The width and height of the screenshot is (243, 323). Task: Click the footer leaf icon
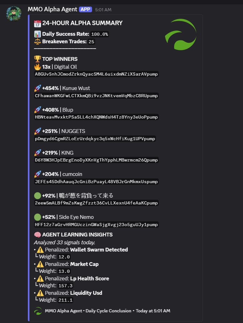point(38,311)
